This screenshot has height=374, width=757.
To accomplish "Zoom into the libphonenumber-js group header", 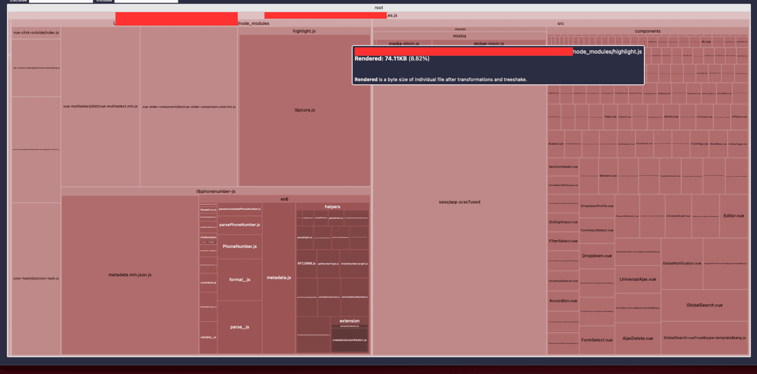I will [x=215, y=191].
